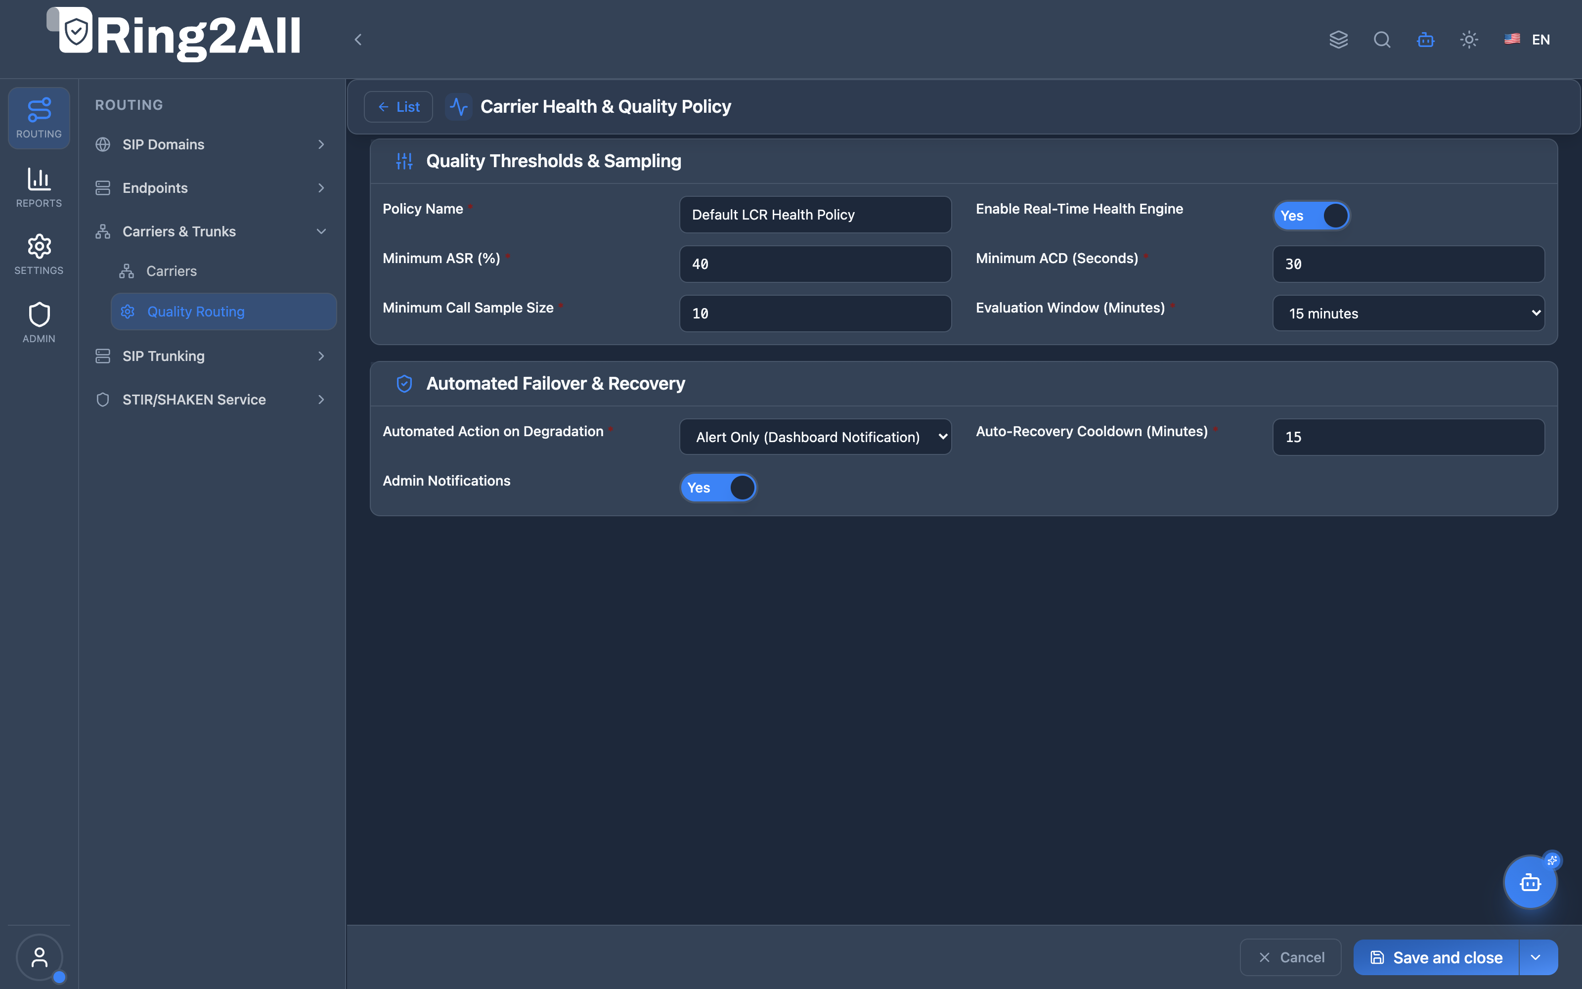Image resolution: width=1582 pixels, height=989 pixels.
Task: Click the Cancel button
Action: 1290,958
